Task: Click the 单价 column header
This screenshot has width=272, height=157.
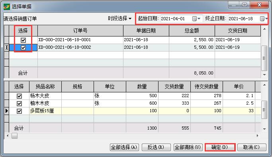Action: pyautogui.click(x=239, y=86)
